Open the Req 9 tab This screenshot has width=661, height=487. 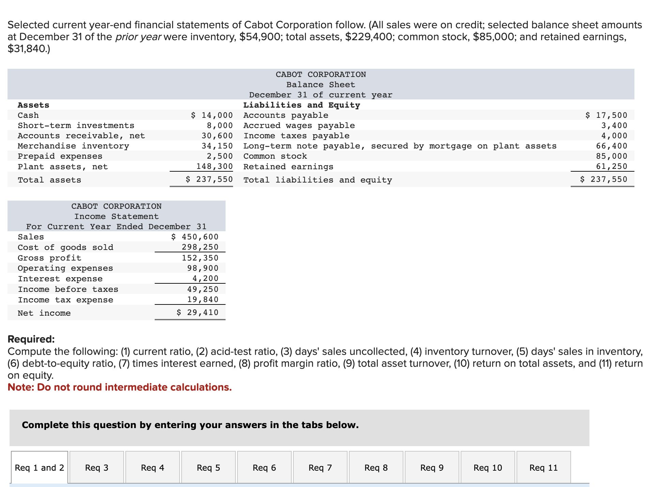point(432,468)
